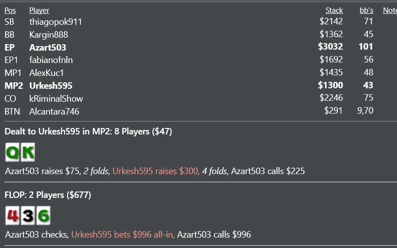Select player Kargin888 in the BB row
Screen dimensions: 397x248
[x=49, y=35]
